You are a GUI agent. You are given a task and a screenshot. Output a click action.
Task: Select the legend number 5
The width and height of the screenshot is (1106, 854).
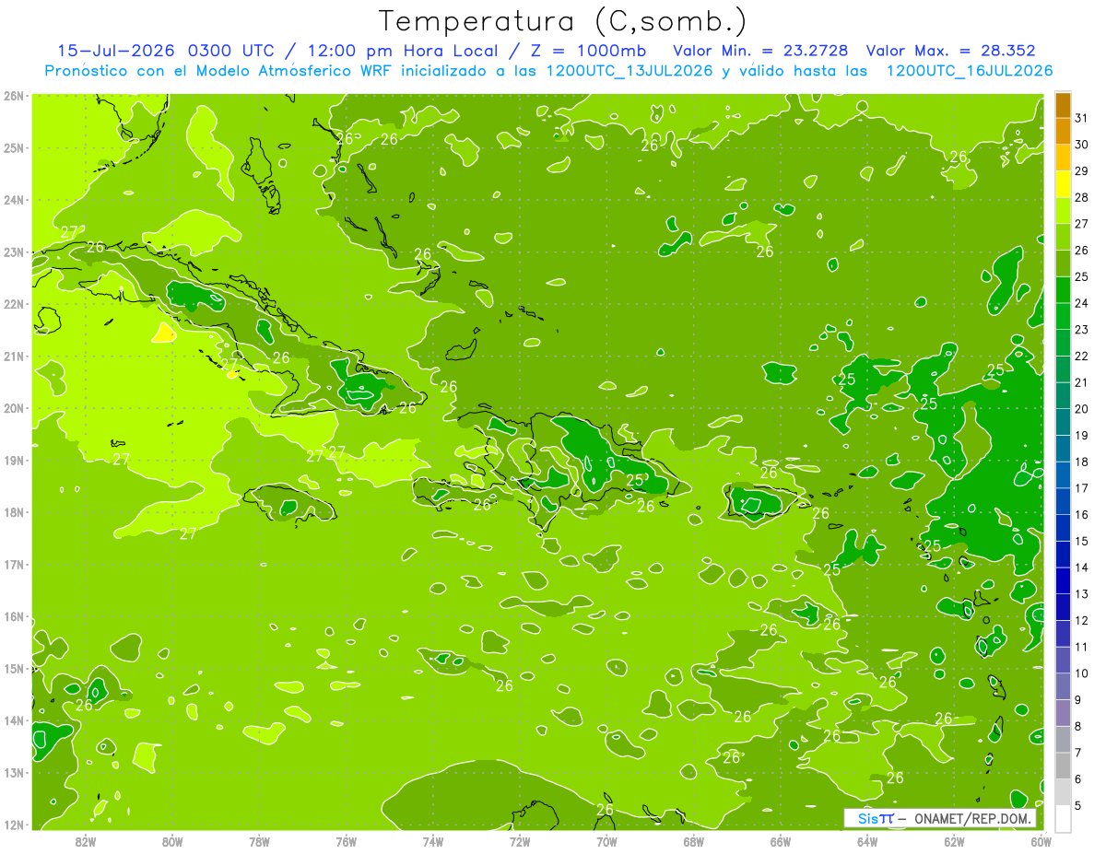coord(1078,806)
